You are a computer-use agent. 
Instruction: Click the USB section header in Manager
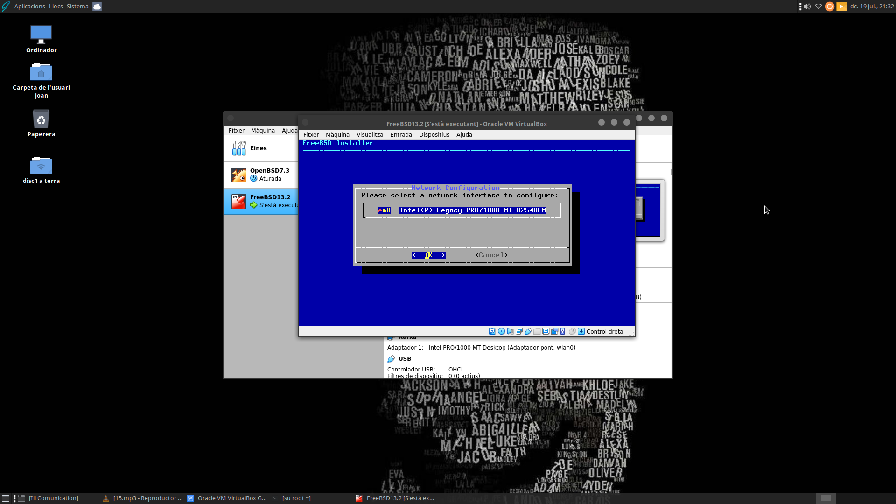[405, 359]
